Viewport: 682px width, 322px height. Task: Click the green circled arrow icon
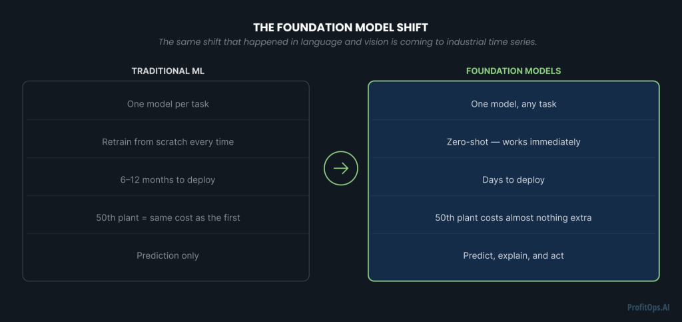tap(341, 169)
